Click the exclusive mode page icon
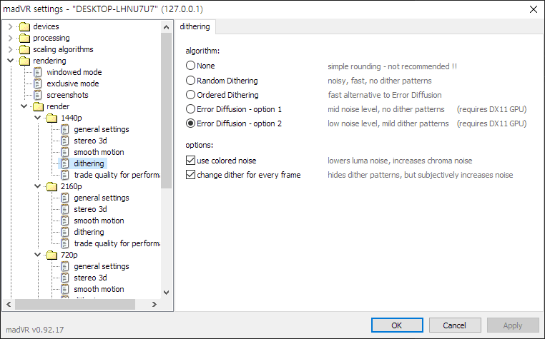545x339 pixels. pos(39,84)
